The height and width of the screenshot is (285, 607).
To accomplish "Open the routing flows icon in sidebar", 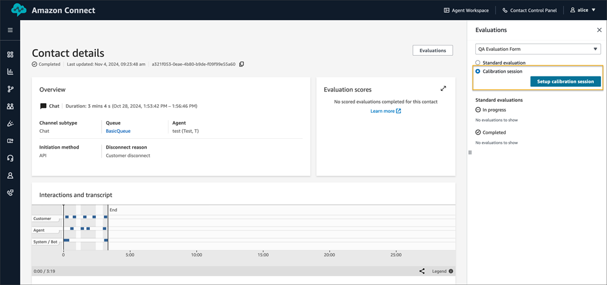I will (10, 89).
